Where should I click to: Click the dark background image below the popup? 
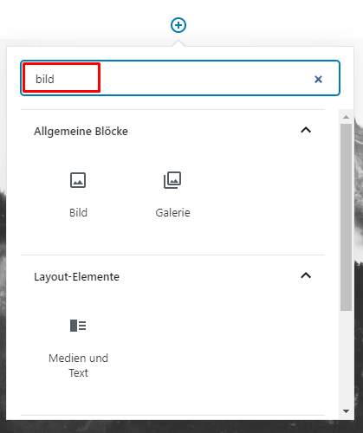pyautogui.click(x=181, y=427)
